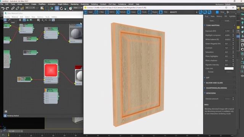Click the Contrast value field
244x137 pixels.
click(x=228, y=48)
